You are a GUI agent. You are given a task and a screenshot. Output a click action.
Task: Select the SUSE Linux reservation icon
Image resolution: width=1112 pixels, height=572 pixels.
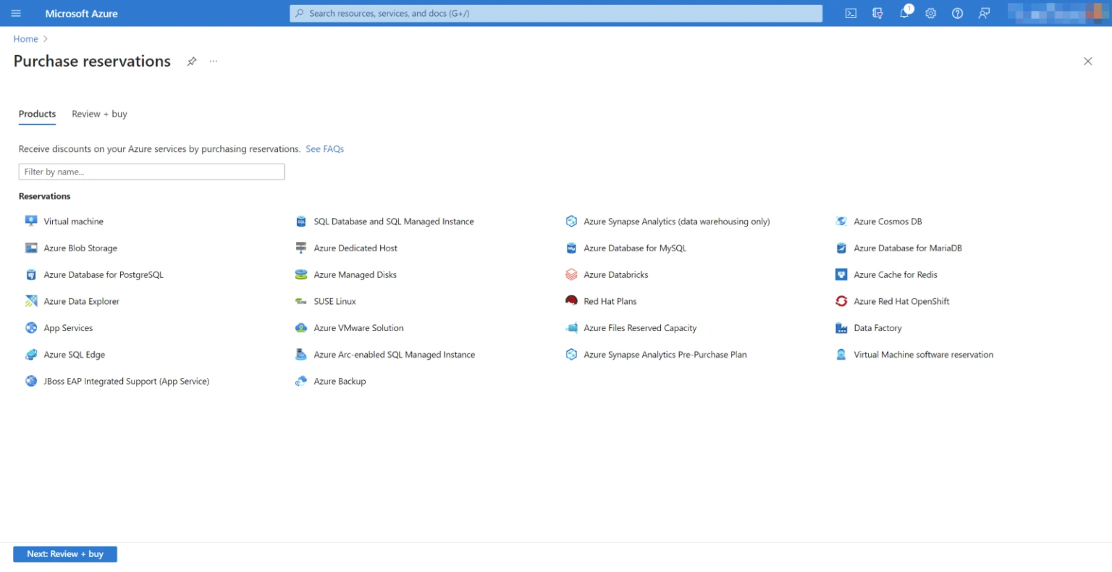pyautogui.click(x=300, y=301)
